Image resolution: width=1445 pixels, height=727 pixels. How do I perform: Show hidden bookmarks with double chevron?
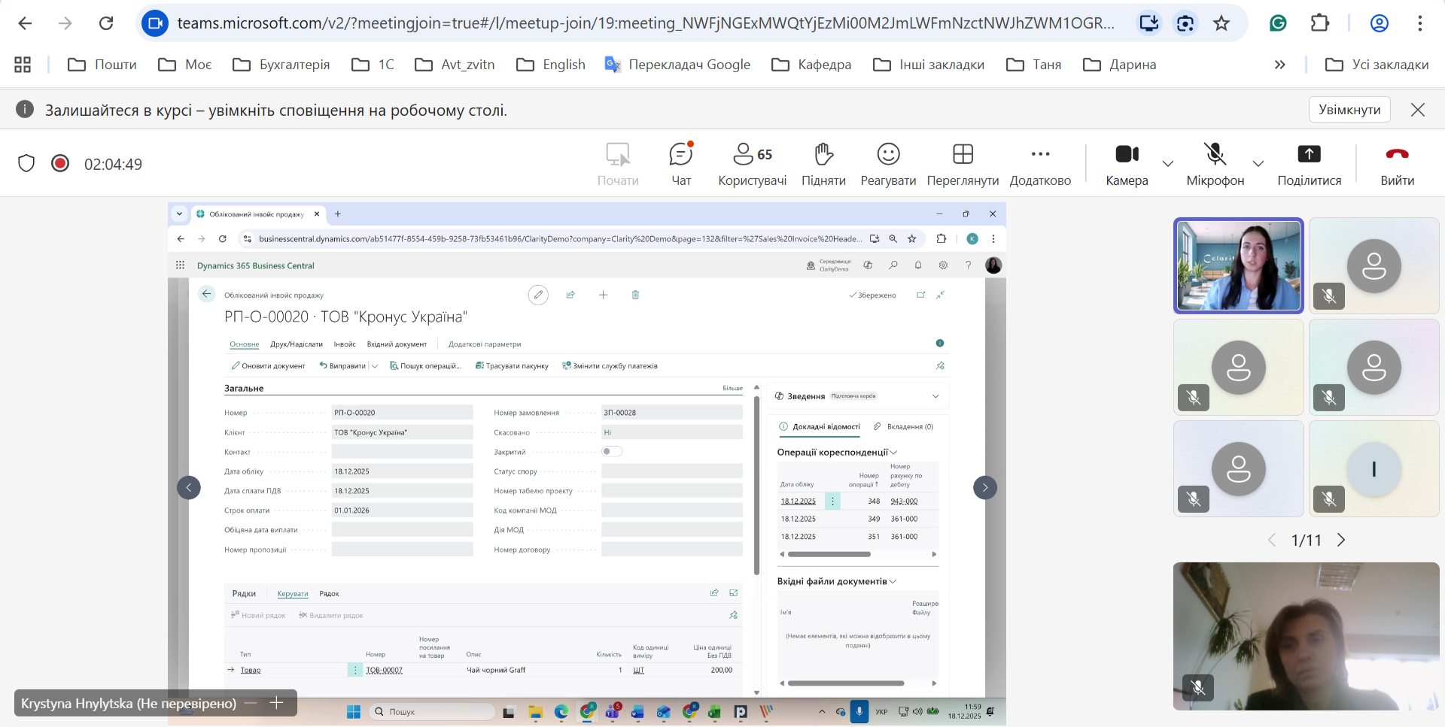coord(1279,65)
